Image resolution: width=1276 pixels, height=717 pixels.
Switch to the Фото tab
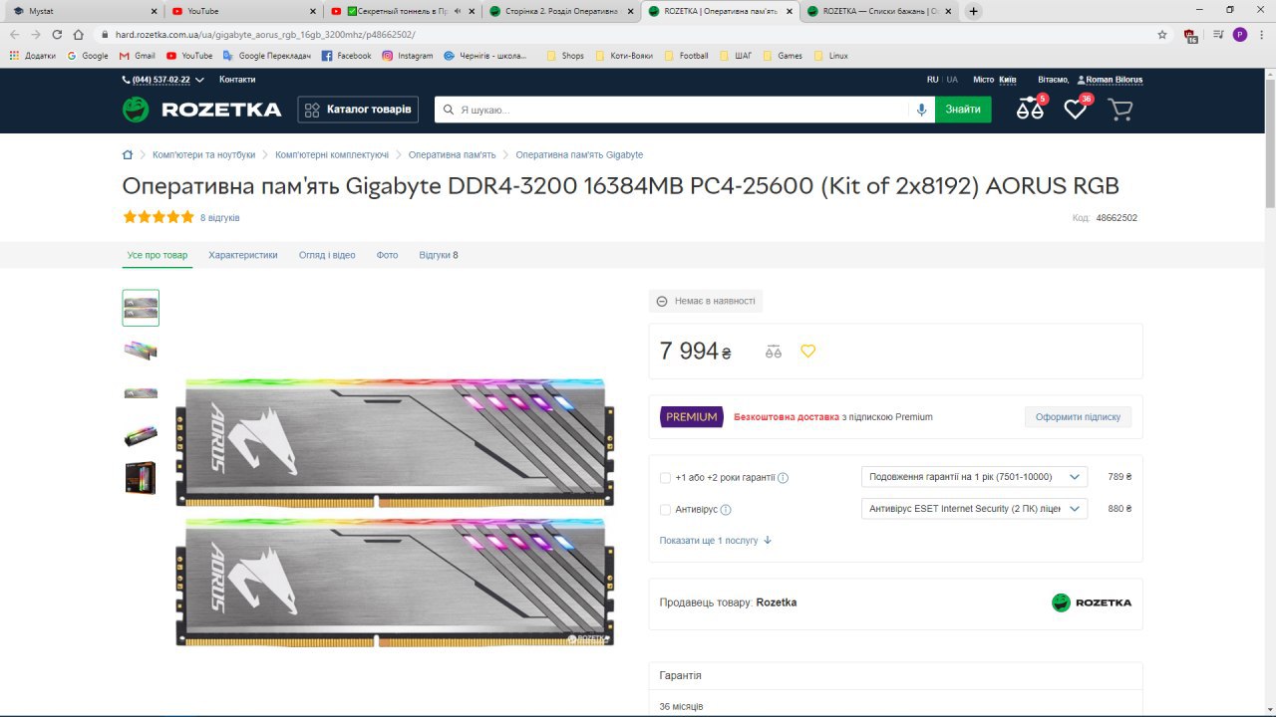pyautogui.click(x=387, y=255)
